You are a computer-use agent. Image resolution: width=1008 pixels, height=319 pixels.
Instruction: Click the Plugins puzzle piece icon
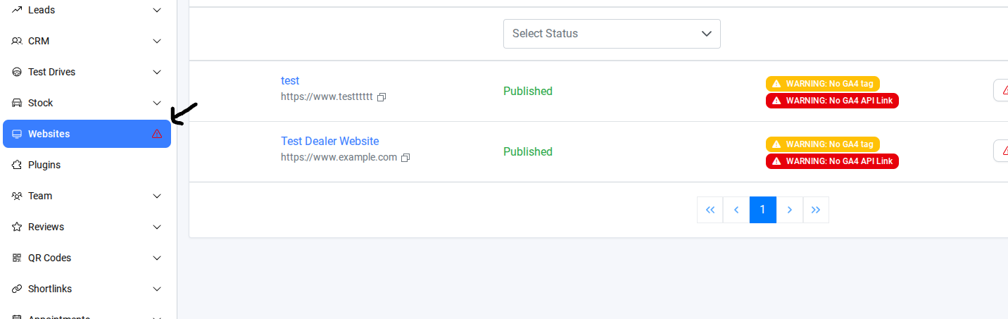click(x=17, y=165)
